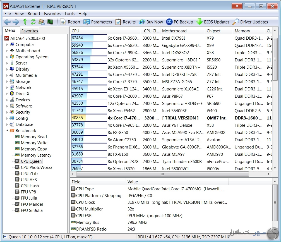The width and height of the screenshot is (281, 242).
Task: Expand the Storage tree node
Action: click(x=7, y=82)
